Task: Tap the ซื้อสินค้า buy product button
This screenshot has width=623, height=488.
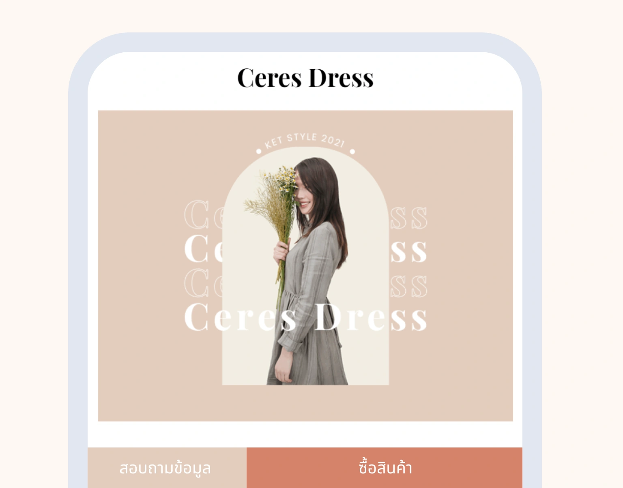Action: 385,468
